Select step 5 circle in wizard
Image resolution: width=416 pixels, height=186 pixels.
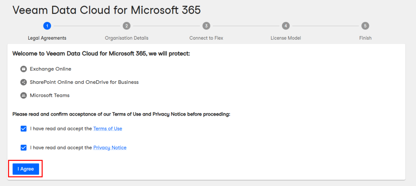[x=365, y=26]
